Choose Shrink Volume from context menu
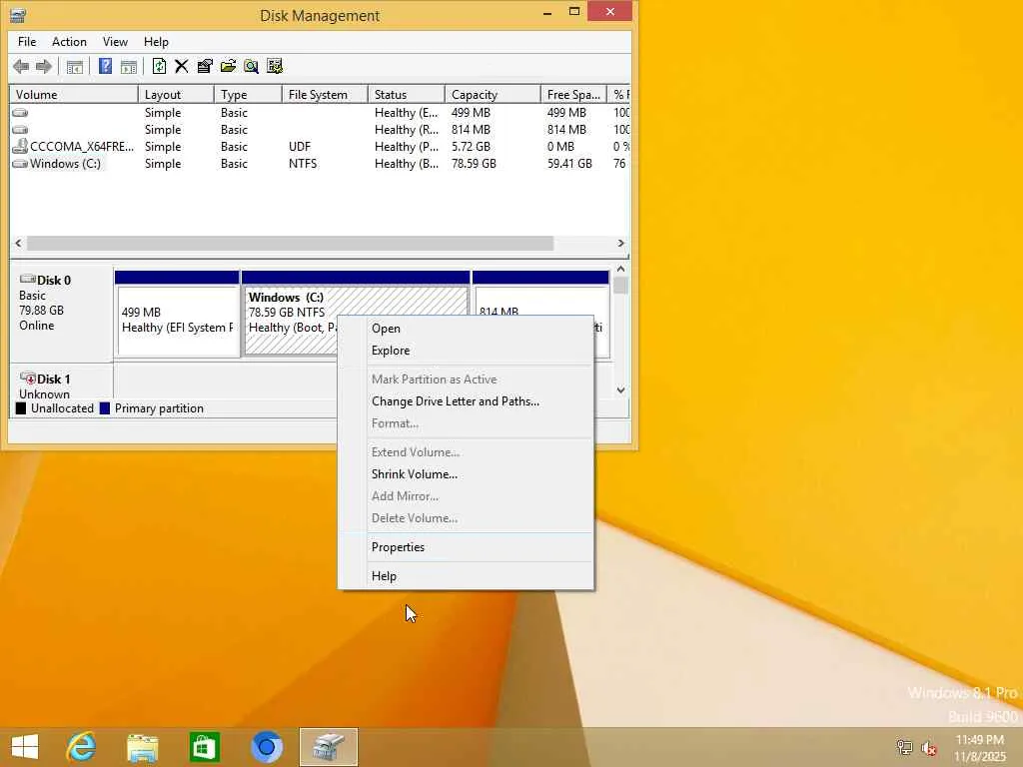This screenshot has width=1023, height=767. point(414,474)
